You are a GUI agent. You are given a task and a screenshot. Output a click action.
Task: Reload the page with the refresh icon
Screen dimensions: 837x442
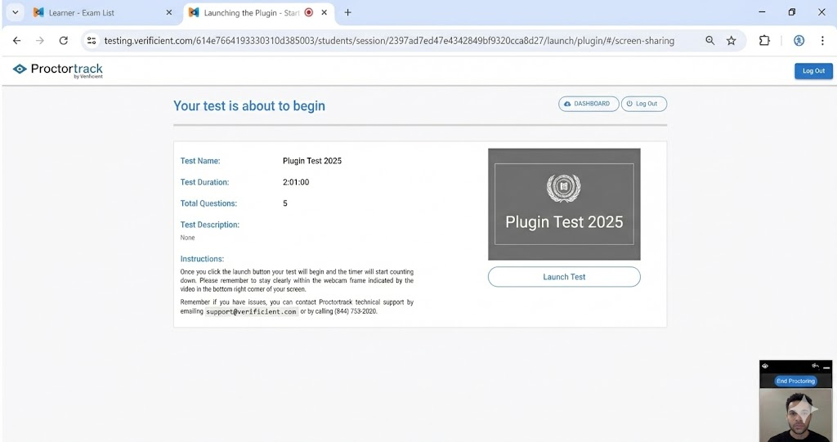point(63,41)
